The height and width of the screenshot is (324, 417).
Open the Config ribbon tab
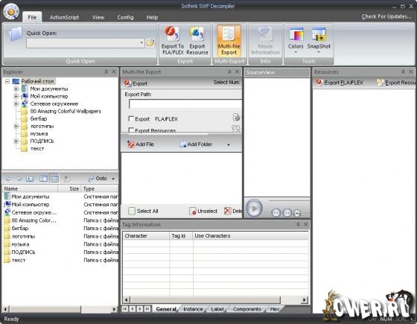125,17
